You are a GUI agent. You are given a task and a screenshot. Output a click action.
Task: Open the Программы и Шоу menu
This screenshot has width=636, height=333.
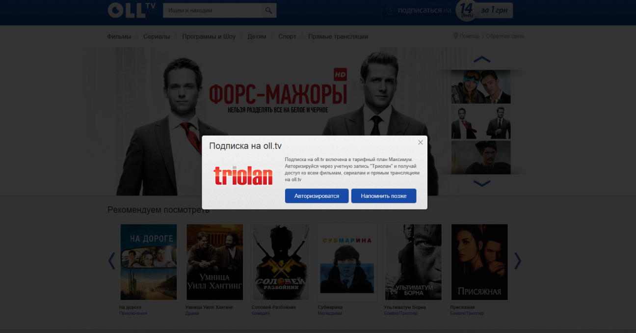209,36
